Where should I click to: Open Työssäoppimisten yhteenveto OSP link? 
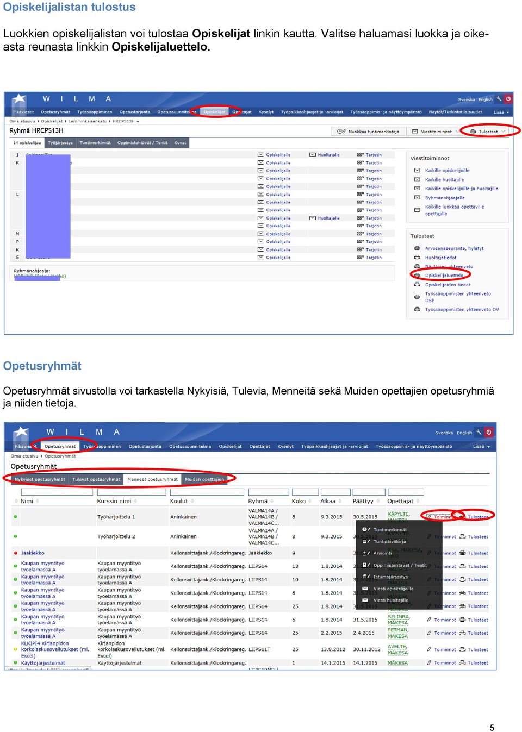[458, 297]
